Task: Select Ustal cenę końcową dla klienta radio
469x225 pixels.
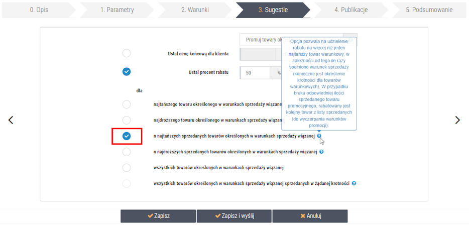Action: pos(127,54)
